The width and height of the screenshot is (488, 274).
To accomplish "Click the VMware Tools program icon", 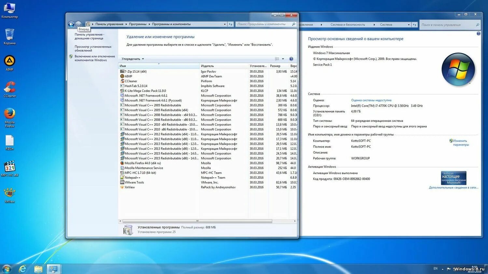I will [122, 182].
